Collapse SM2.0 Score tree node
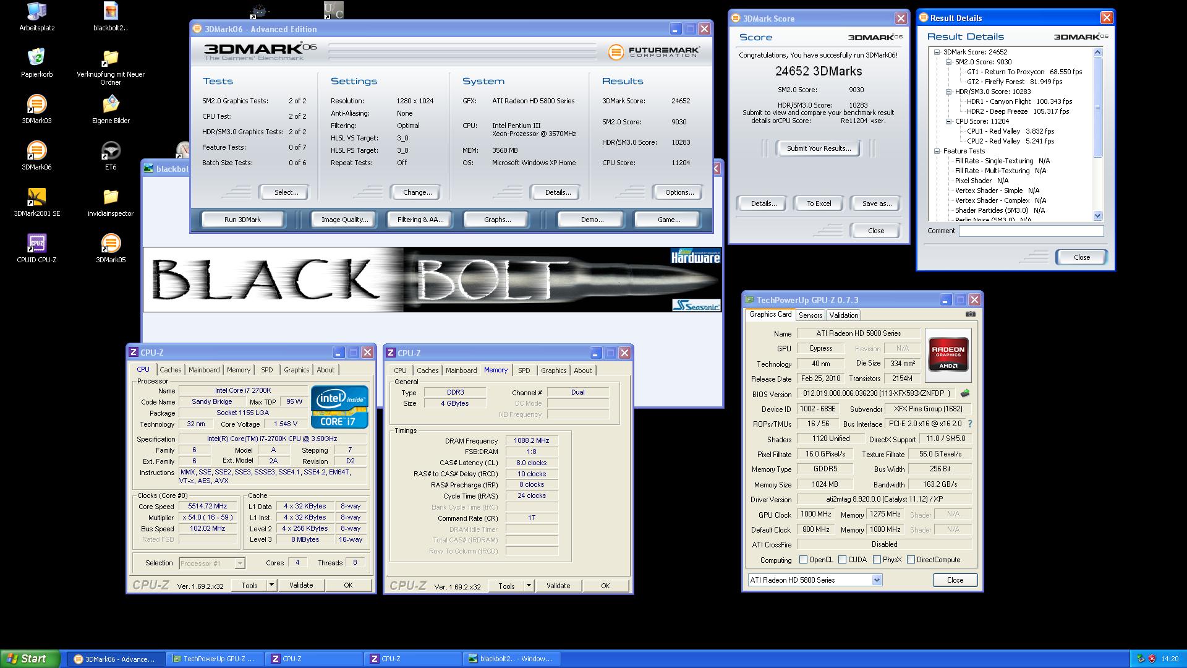Viewport: 1187px width, 668px height. click(949, 62)
